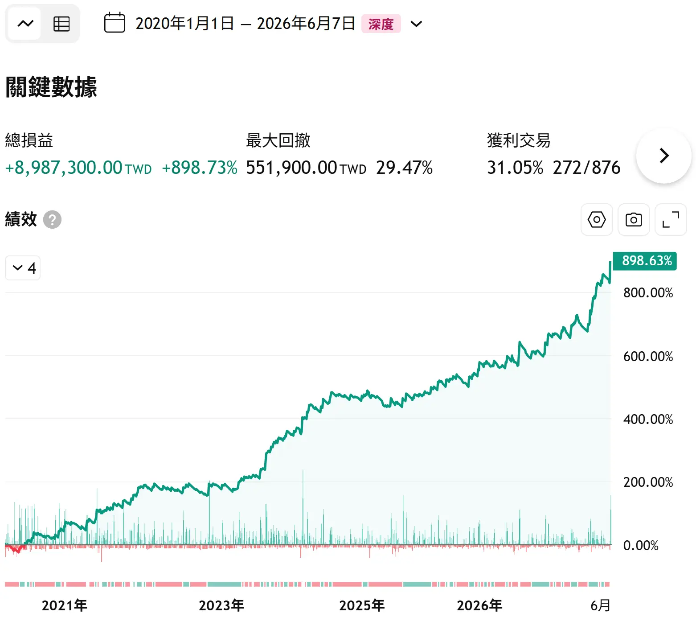
Task: Show next key metrics with arrow
Action: [x=664, y=156]
